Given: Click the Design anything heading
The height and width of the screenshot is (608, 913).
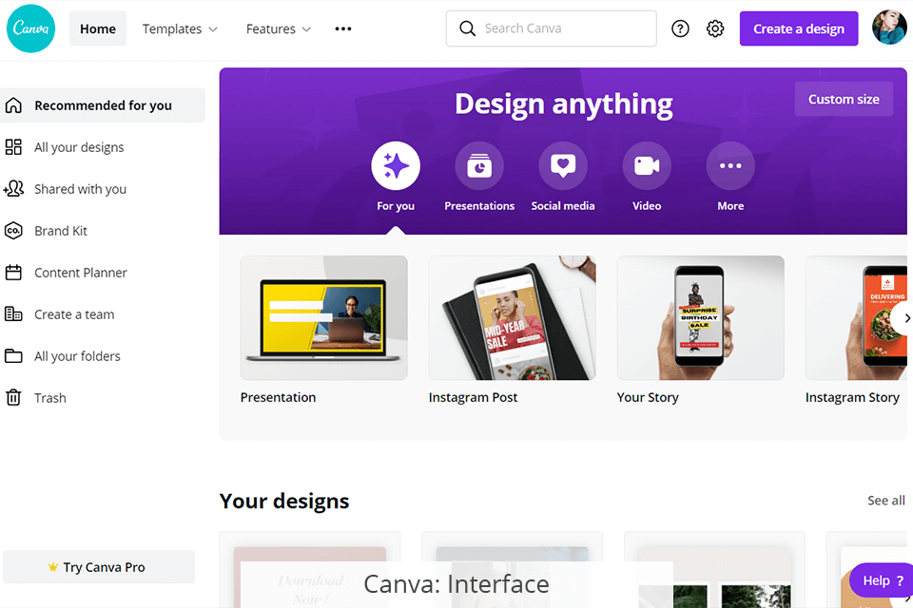Looking at the screenshot, I should point(564,104).
